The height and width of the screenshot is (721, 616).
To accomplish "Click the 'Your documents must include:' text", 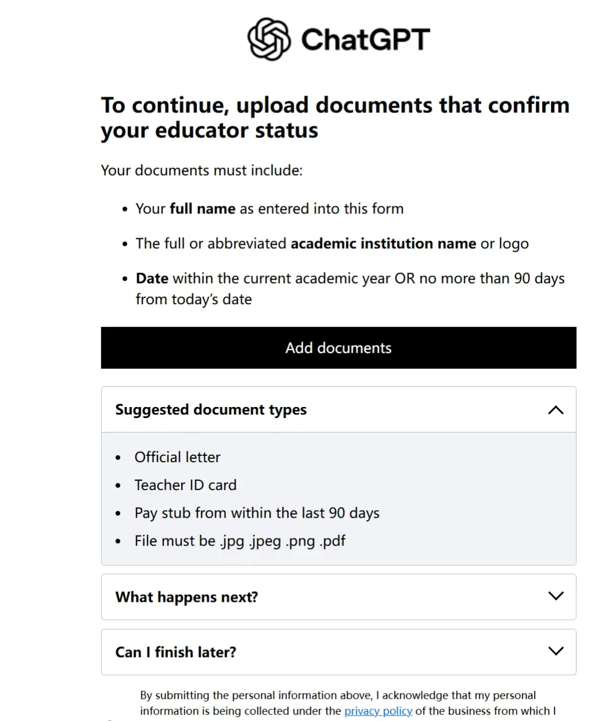I will (x=202, y=170).
